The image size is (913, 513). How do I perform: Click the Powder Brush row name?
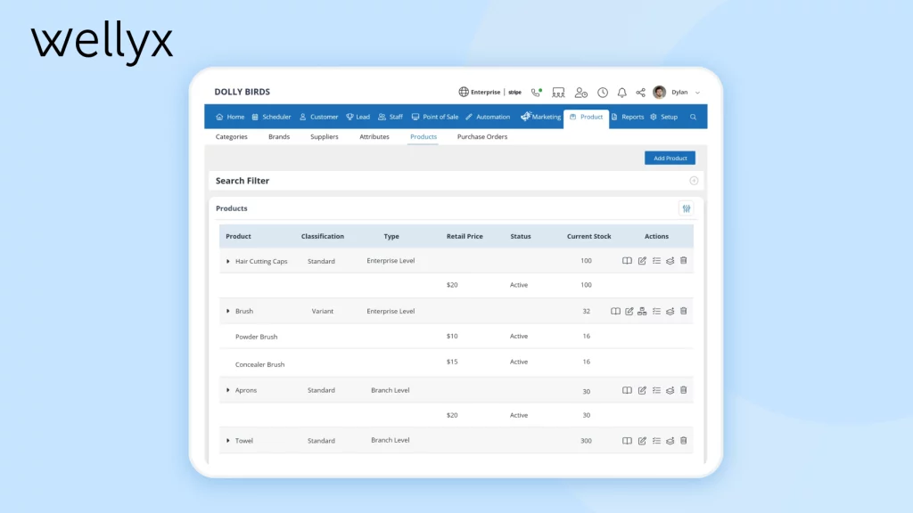tap(256, 337)
